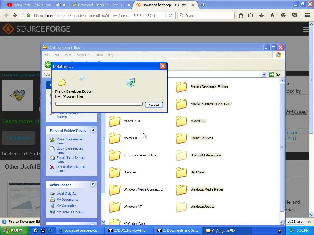This screenshot has height=235, width=314.
Task: Select the Windows NT folder icon
Action: click(x=115, y=207)
